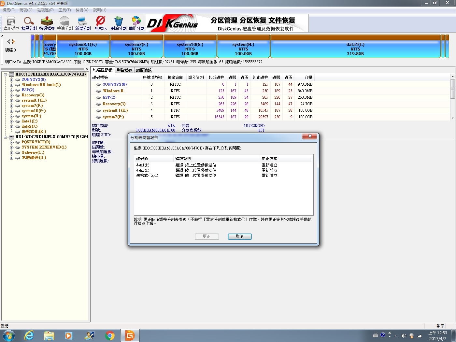Open Google Chrome from taskbar
The width and height of the screenshot is (456, 342).
click(x=110, y=335)
